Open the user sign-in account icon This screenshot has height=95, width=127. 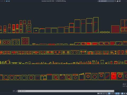tap(117, 1)
